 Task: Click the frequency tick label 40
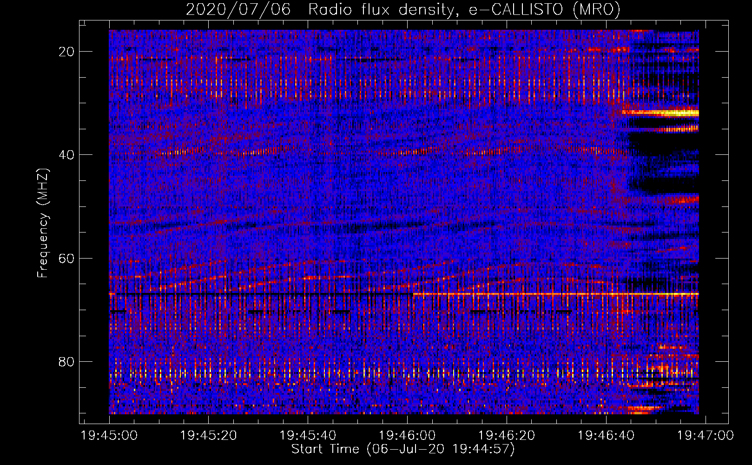click(66, 155)
